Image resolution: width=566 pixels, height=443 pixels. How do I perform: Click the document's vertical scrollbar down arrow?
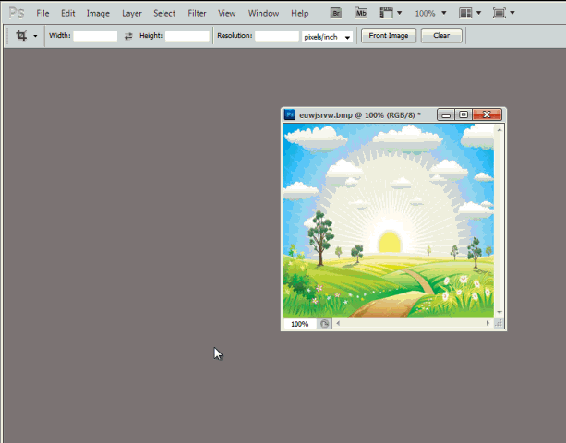click(x=500, y=313)
